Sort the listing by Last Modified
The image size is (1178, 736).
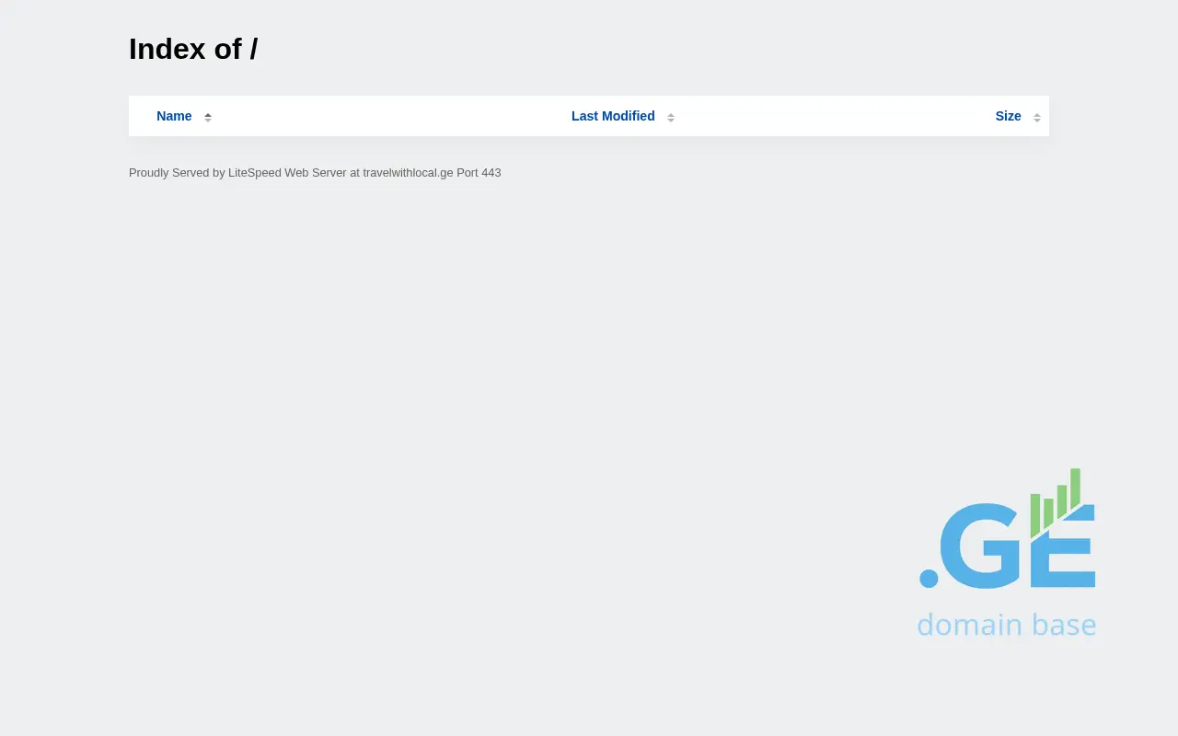(613, 116)
